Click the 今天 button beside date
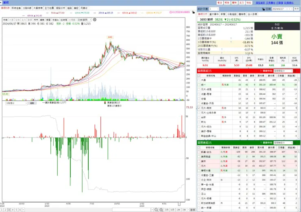301x212 pixels. [x=297, y=9]
